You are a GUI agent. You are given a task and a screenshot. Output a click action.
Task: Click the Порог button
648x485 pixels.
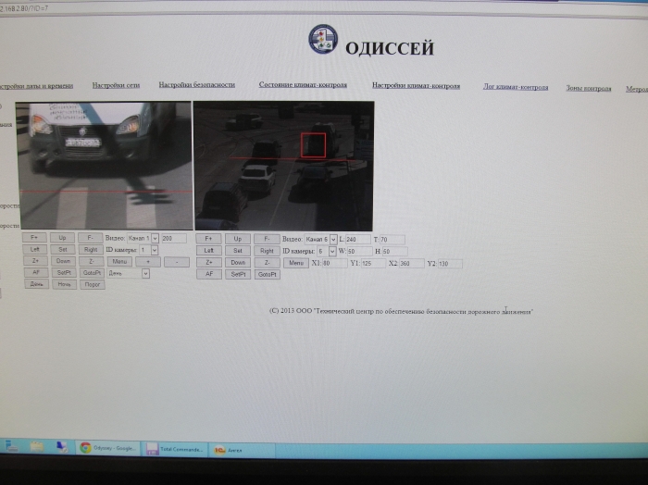coord(93,284)
